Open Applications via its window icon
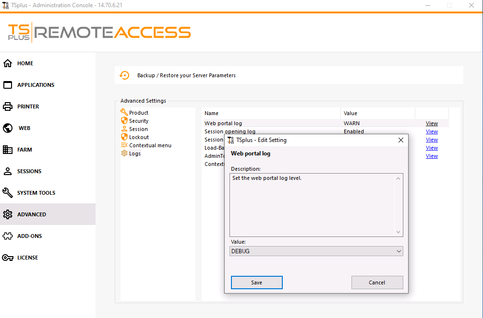 click(x=8, y=85)
